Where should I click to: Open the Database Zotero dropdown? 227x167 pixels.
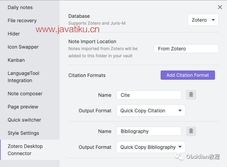point(203,20)
